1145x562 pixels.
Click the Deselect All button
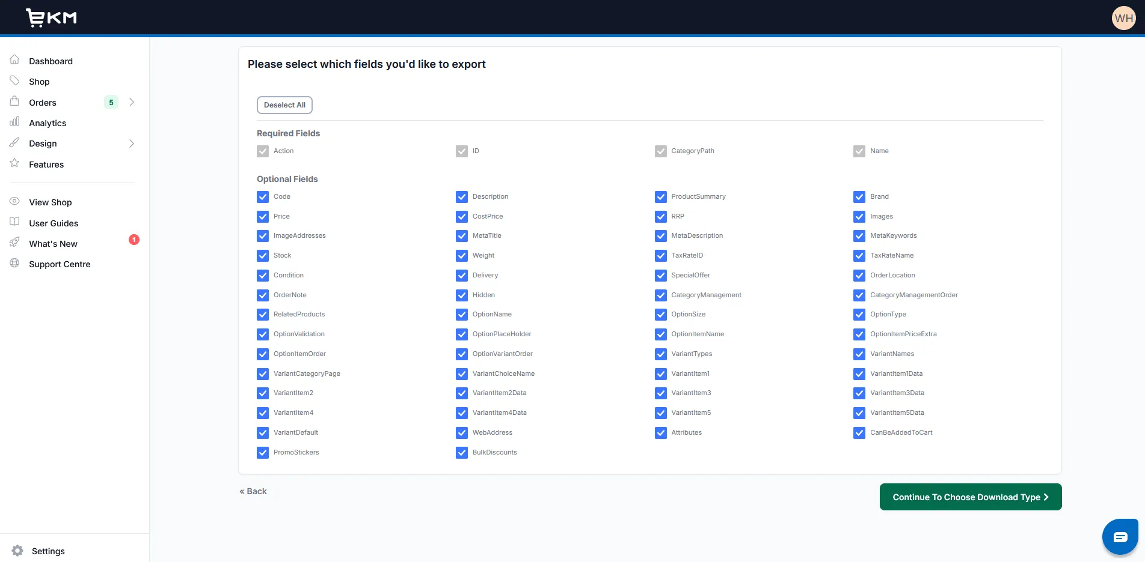pyautogui.click(x=284, y=105)
